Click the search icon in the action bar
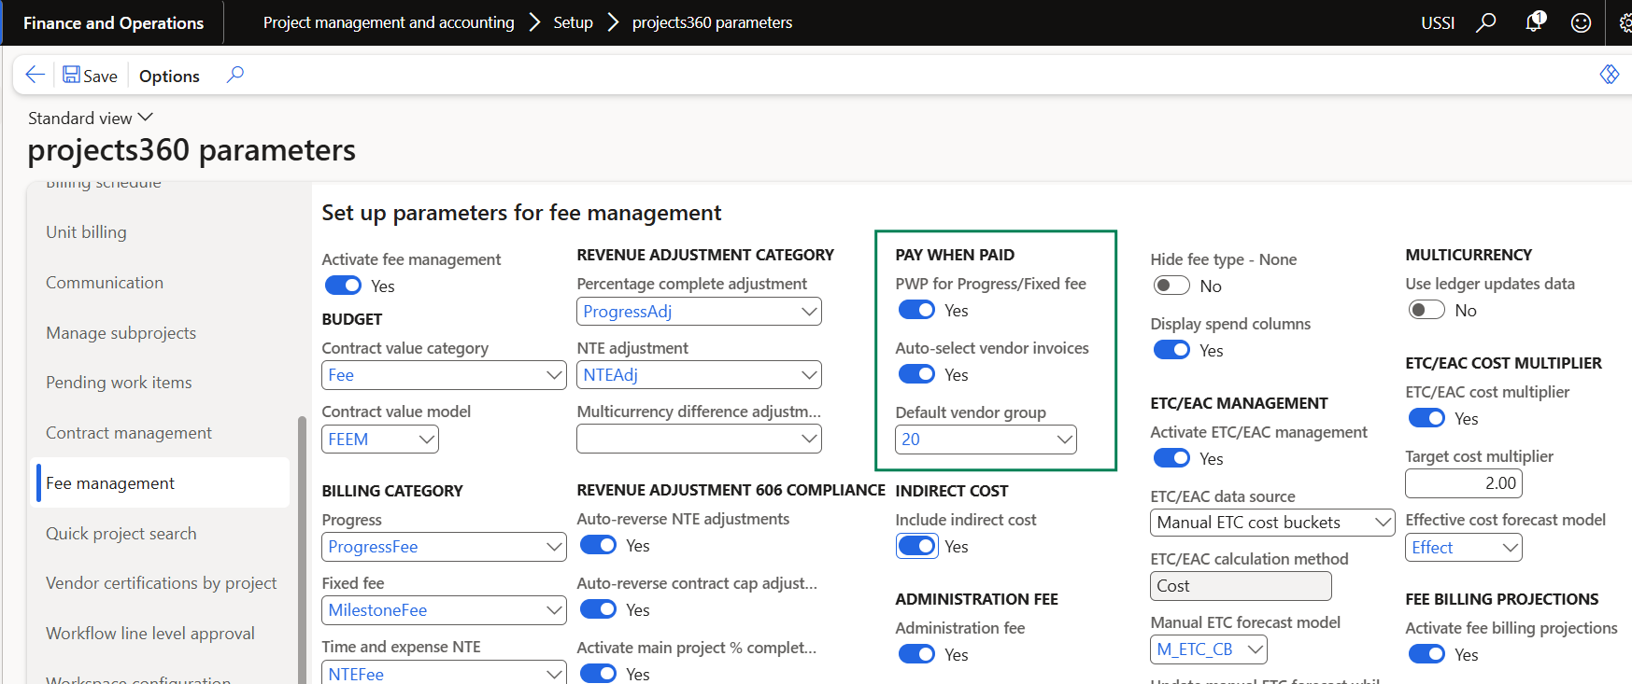The height and width of the screenshot is (684, 1632). coord(235,75)
